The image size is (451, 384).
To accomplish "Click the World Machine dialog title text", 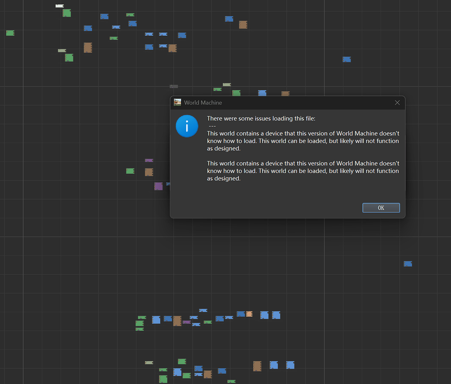I will click(x=203, y=102).
